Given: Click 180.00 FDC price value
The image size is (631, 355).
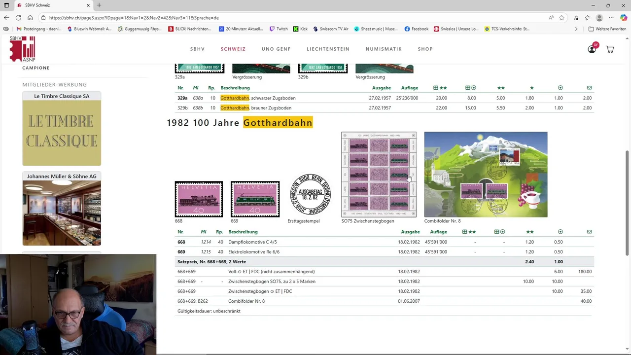Looking at the screenshot, I should click(x=585, y=272).
